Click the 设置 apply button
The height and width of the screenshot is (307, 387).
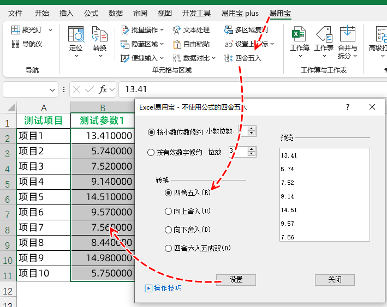click(x=236, y=280)
